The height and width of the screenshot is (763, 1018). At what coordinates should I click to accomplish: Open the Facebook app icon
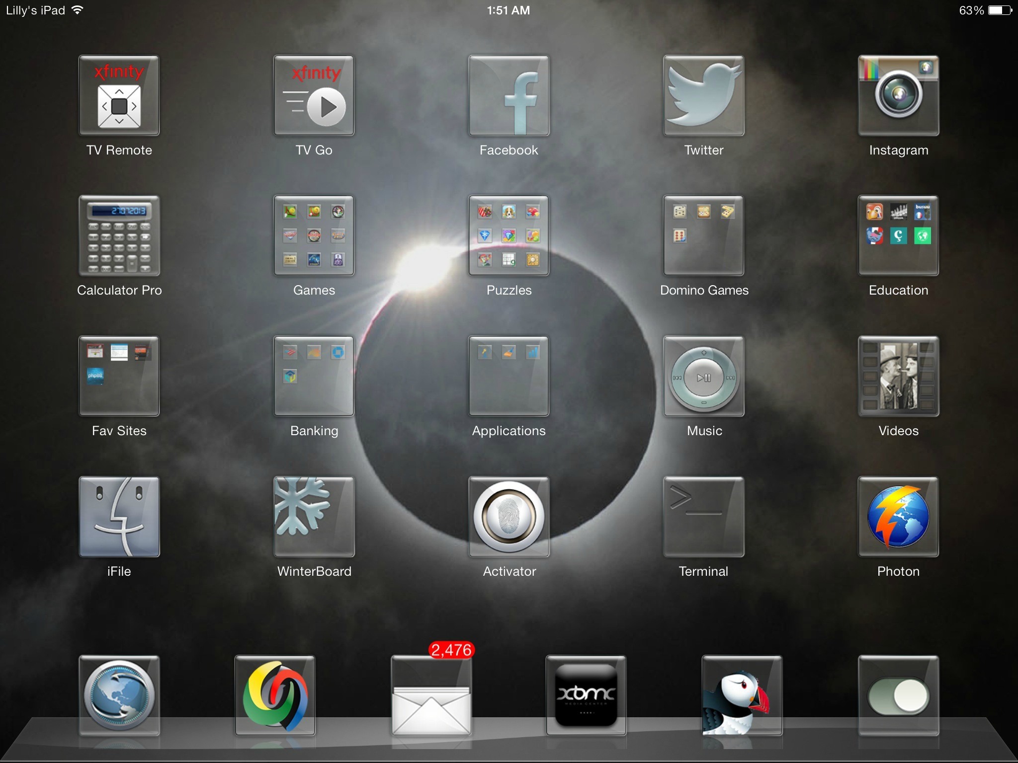(509, 95)
